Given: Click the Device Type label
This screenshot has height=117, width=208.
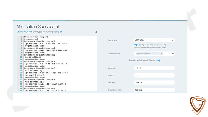Looking at the screenshot, I should (x=112, y=40).
